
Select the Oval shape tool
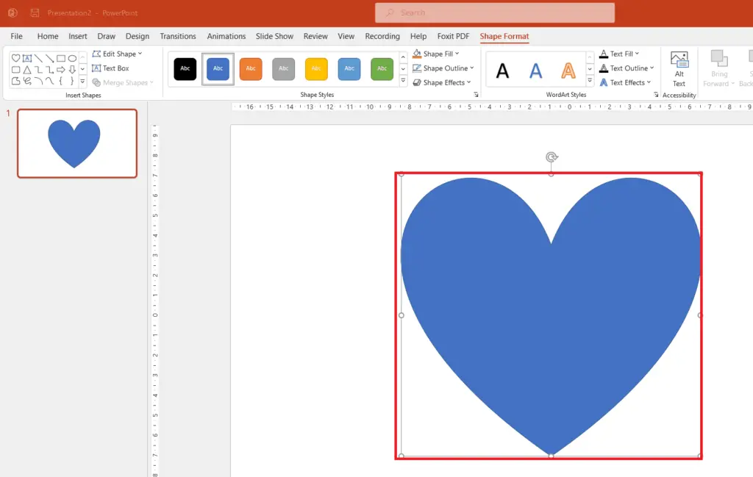click(73, 58)
